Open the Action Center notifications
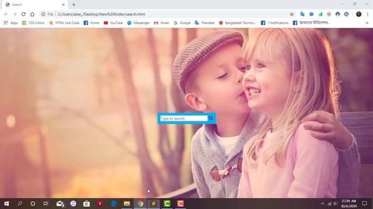The width and height of the screenshot is (373, 209). point(364,204)
